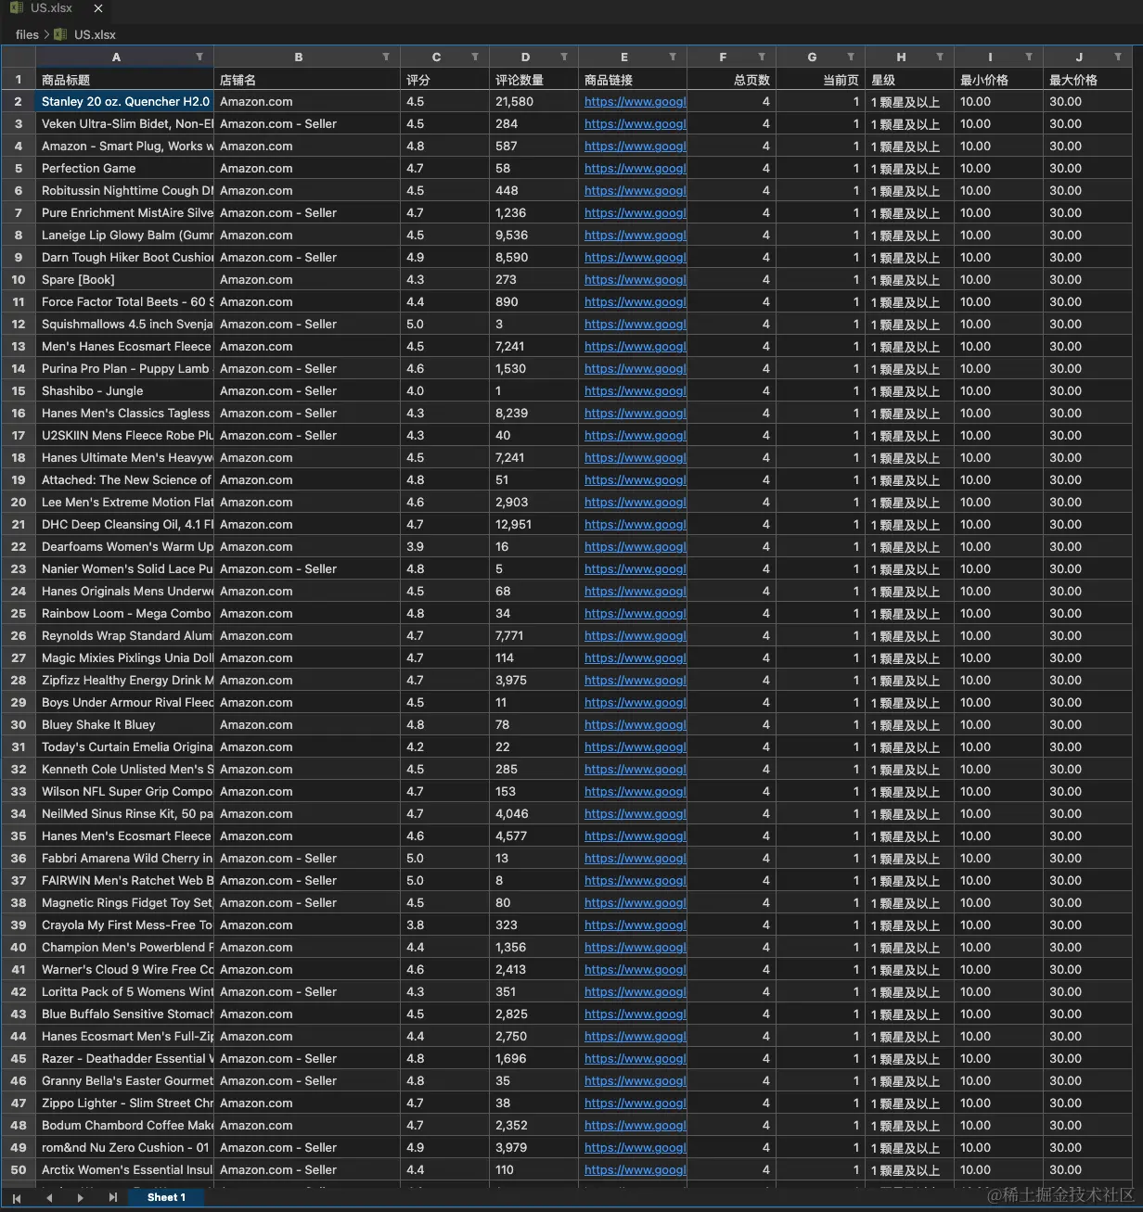The width and height of the screenshot is (1143, 1212).
Task: Select 'Amazon.com - Seller' in Veken row
Action: pyautogui.click(x=307, y=124)
